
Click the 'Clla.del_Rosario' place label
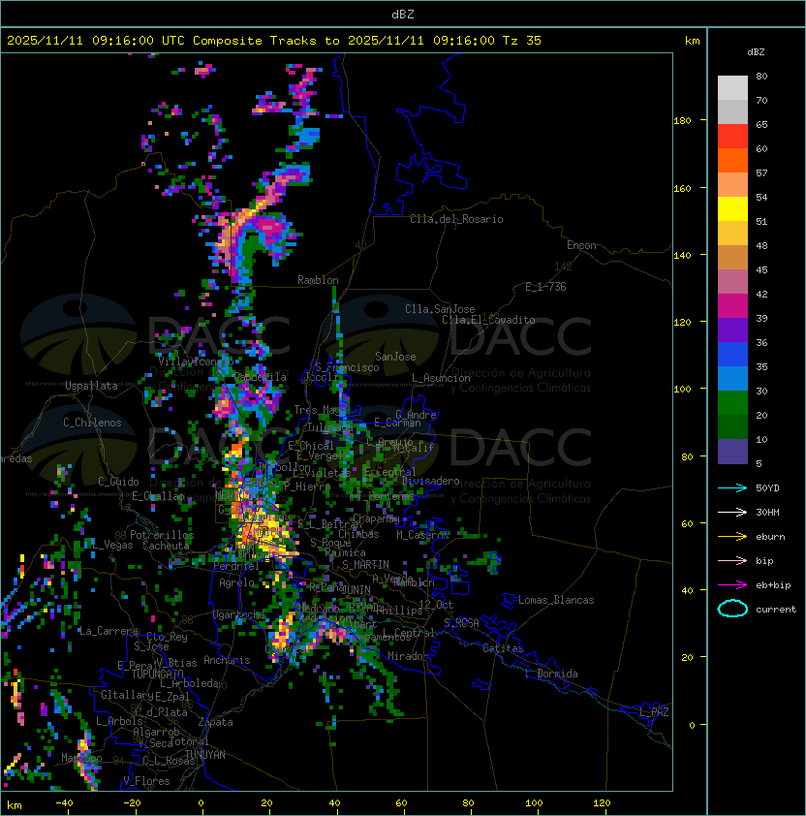point(456,219)
